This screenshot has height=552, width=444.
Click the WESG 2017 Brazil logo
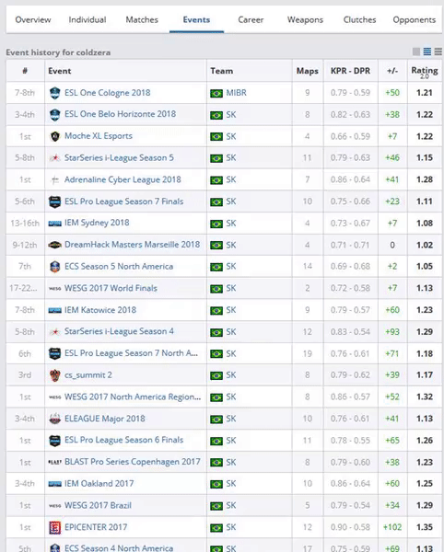(54, 506)
